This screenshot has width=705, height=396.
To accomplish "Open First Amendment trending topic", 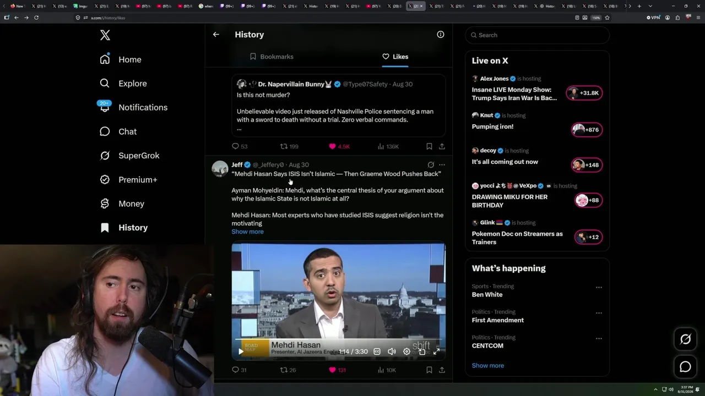I will 498,320.
